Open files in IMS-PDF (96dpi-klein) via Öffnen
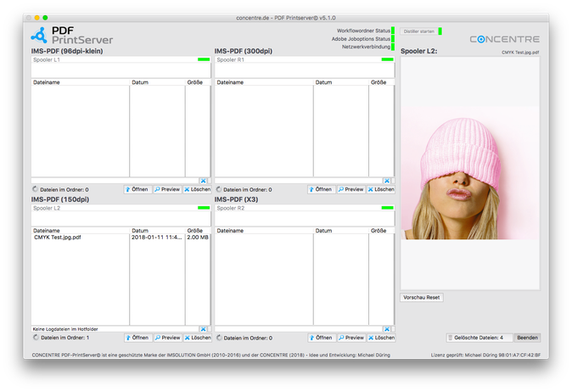The image size is (572, 392). [x=137, y=189]
